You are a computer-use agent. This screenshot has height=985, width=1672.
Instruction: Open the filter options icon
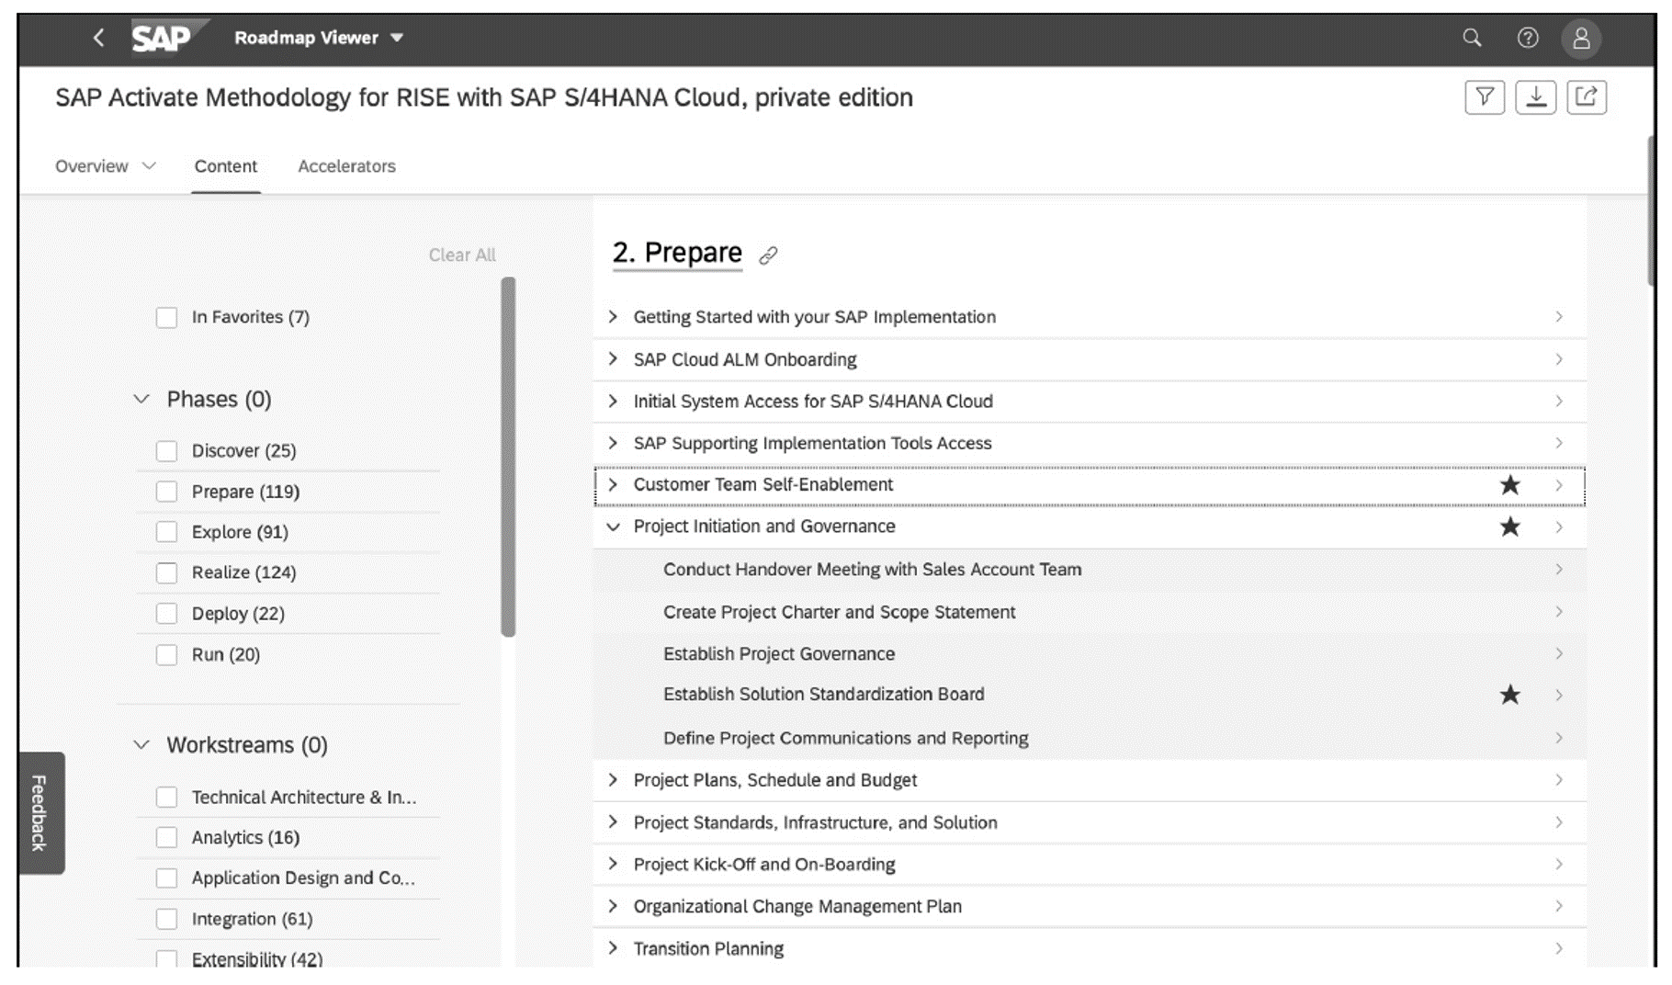pos(1485,96)
